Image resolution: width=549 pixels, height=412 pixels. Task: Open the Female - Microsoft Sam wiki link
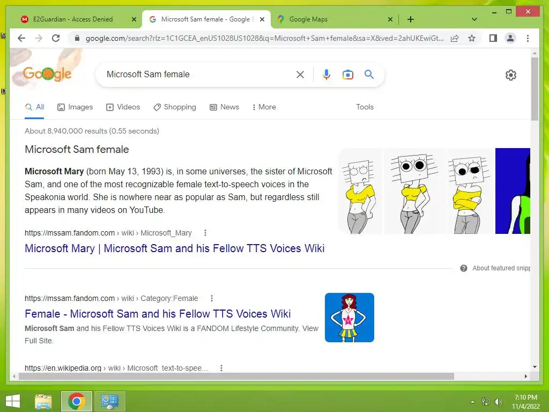point(158,314)
